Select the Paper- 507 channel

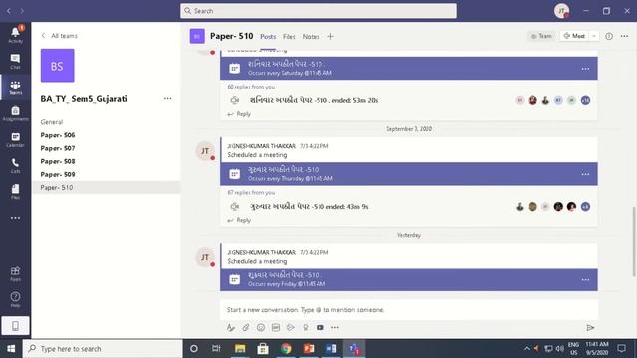[x=58, y=148]
